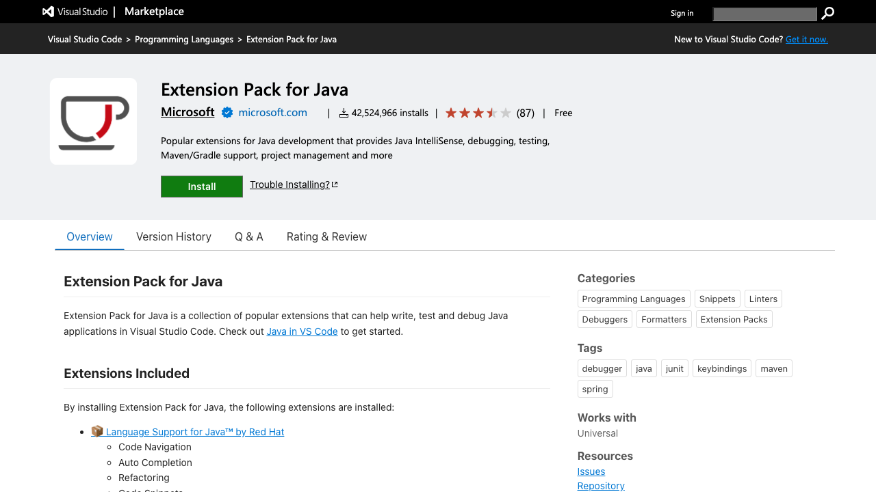The height and width of the screenshot is (492, 876).
Task: Click the Auto Completion list item
Action: pyautogui.click(x=155, y=463)
